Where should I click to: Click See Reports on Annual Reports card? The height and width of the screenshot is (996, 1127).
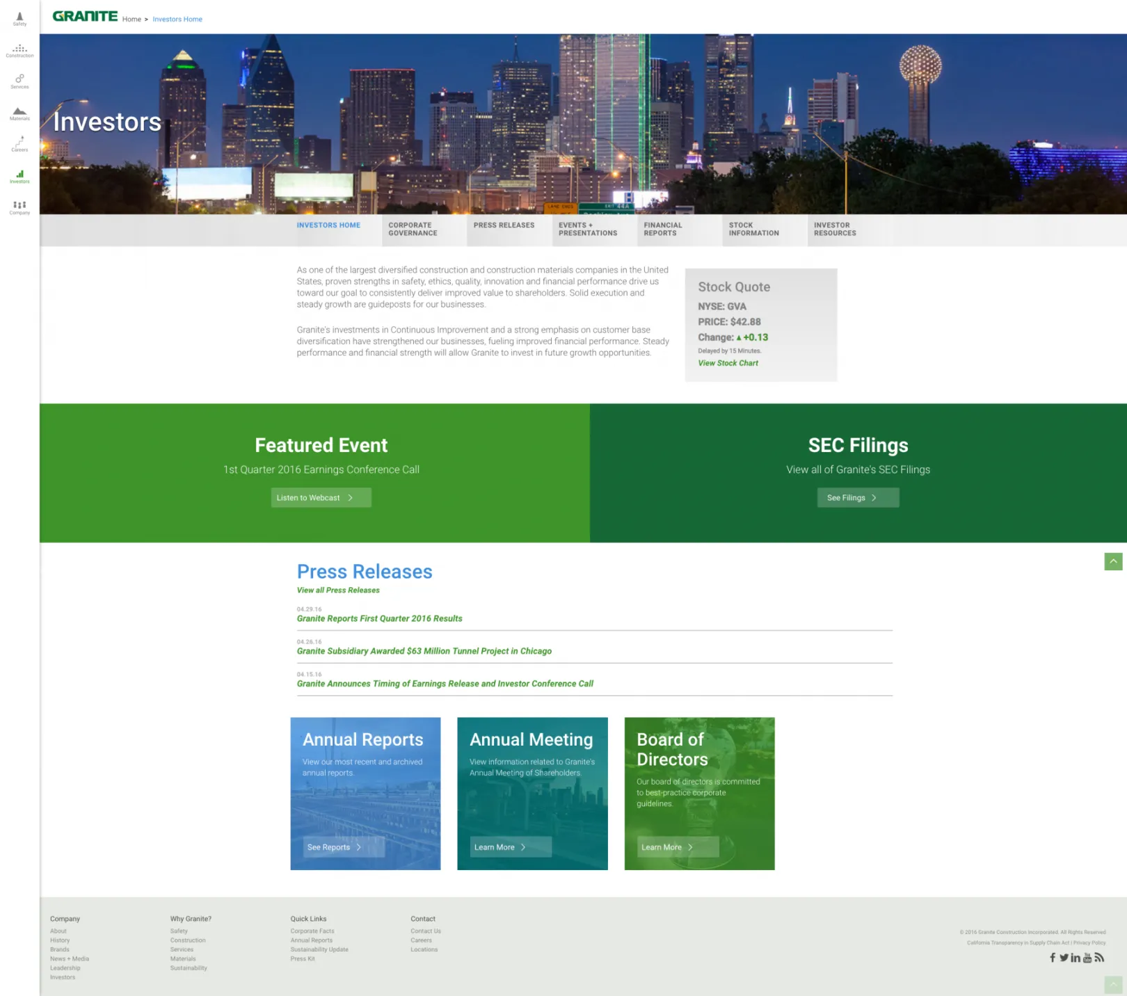click(344, 847)
